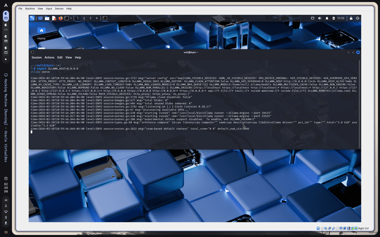
Task: Click the 'ollama serve' command text
Action: 40,72
